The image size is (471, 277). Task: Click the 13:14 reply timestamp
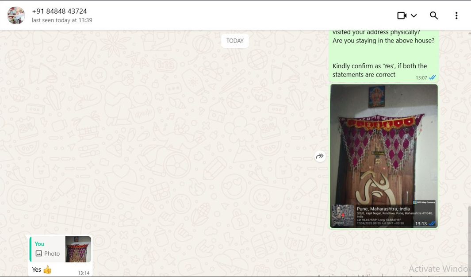84,273
